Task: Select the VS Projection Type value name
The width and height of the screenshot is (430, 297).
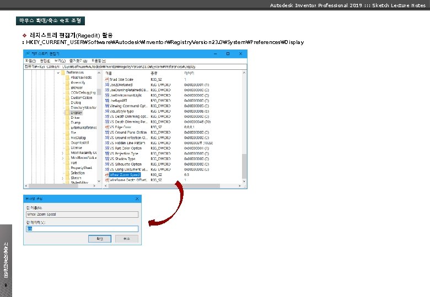Action: click(x=124, y=153)
